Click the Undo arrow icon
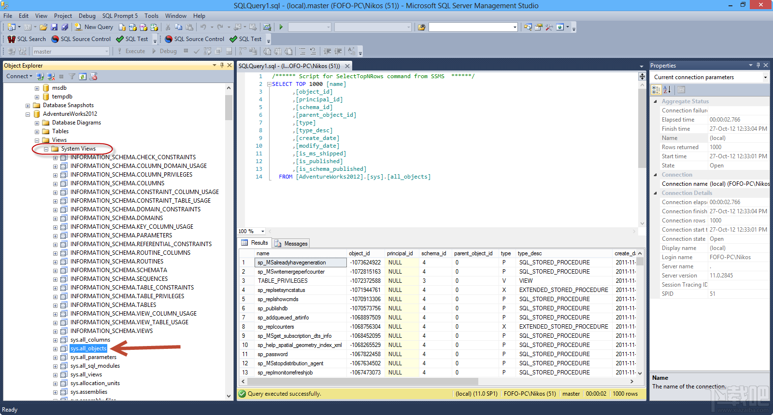773x415 pixels. pos(203,27)
